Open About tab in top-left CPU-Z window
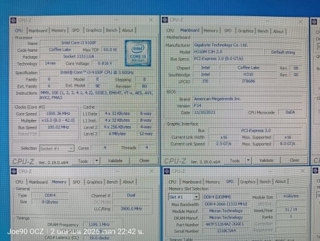This screenshot has width=320, height=241. click(127, 30)
